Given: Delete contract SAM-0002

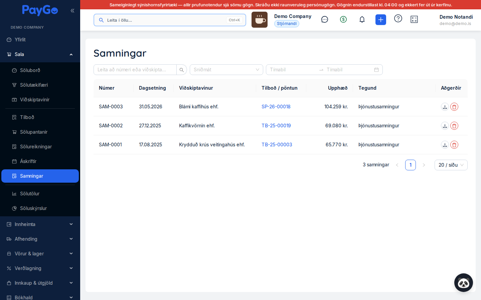Looking at the screenshot, I should tap(454, 126).
